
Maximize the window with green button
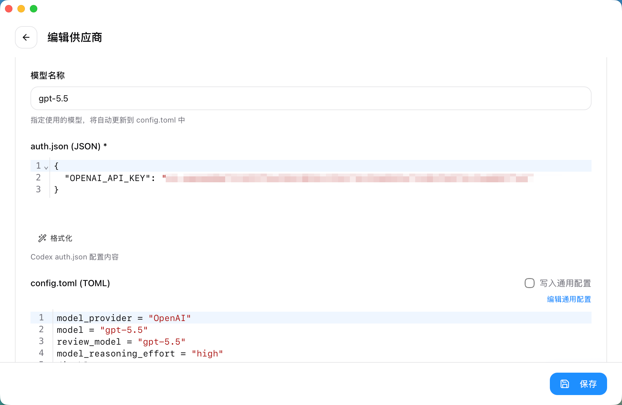pyautogui.click(x=34, y=9)
